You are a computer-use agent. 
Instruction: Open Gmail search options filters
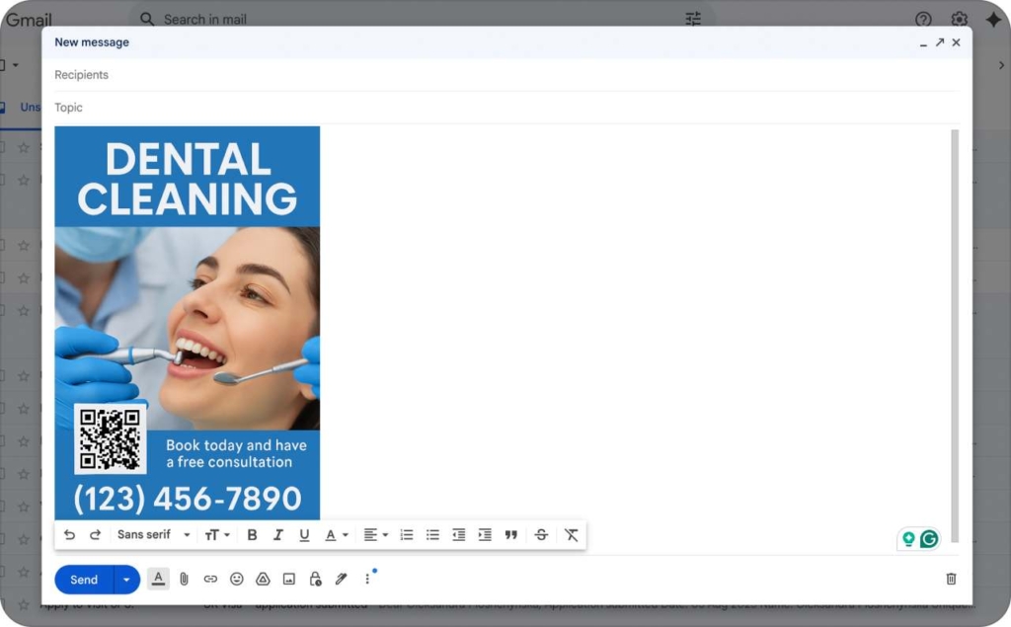(693, 19)
